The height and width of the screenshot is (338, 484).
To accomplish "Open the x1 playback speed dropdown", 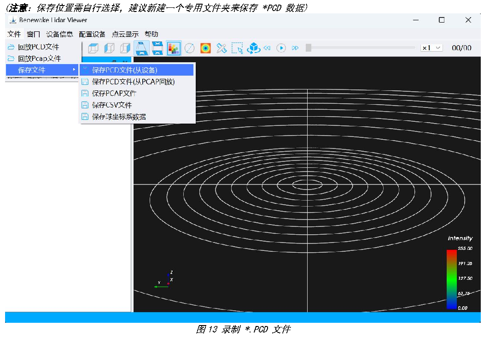I will pyautogui.click(x=432, y=48).
